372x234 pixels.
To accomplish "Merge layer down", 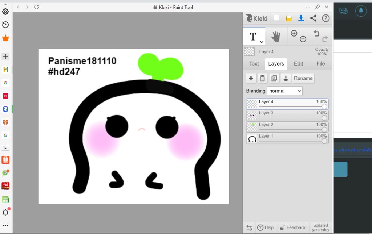I will click(286, 78).
